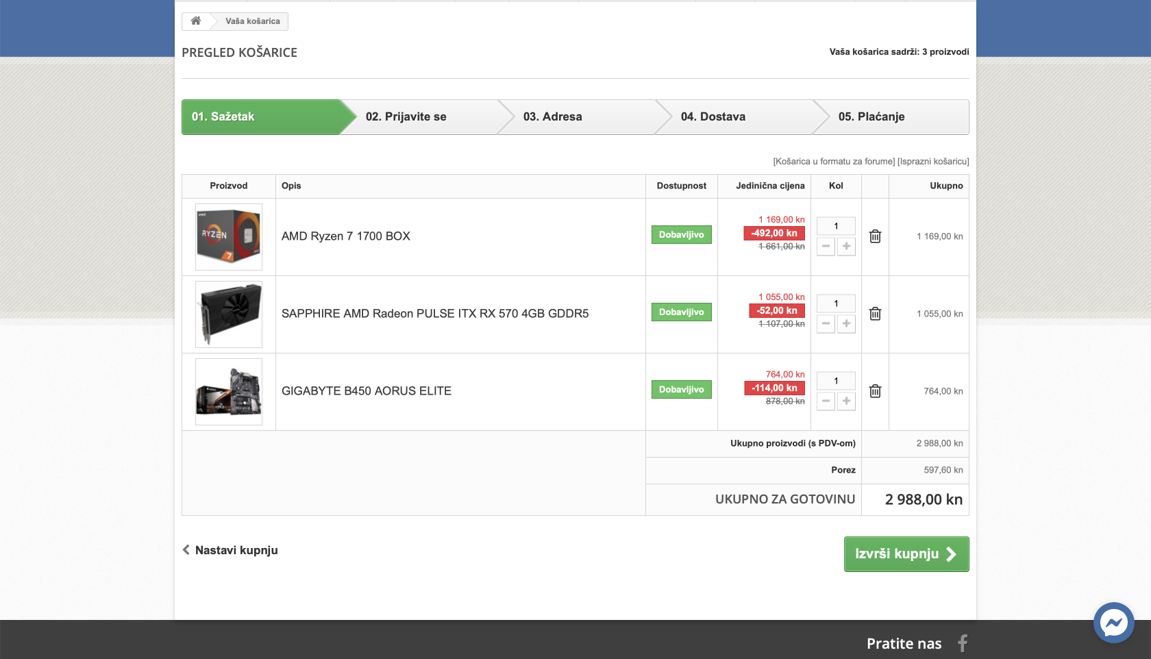The width and height of the screenshot is (1151, 659).
Task: Delete GIGABYTE B450 AORUS ELITE item
Action: [875, 391]
